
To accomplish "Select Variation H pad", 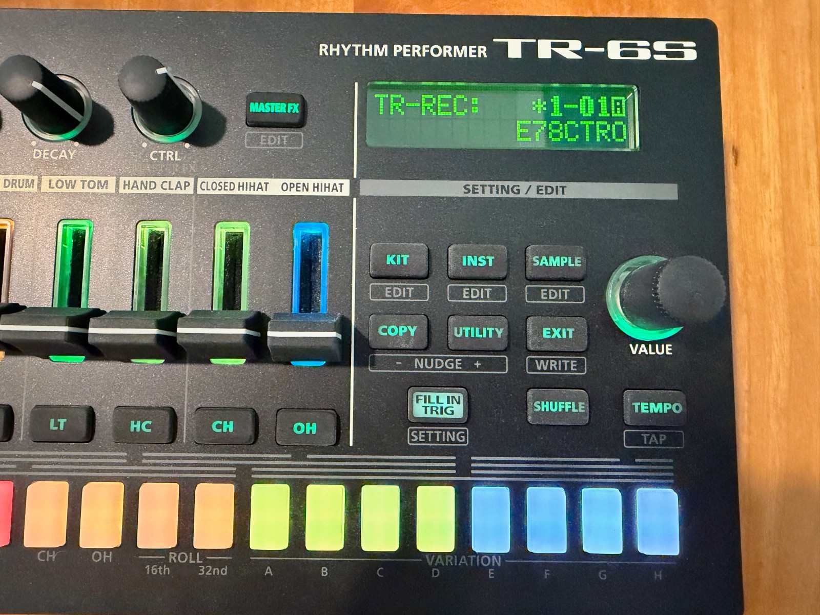I will (658, 522).
